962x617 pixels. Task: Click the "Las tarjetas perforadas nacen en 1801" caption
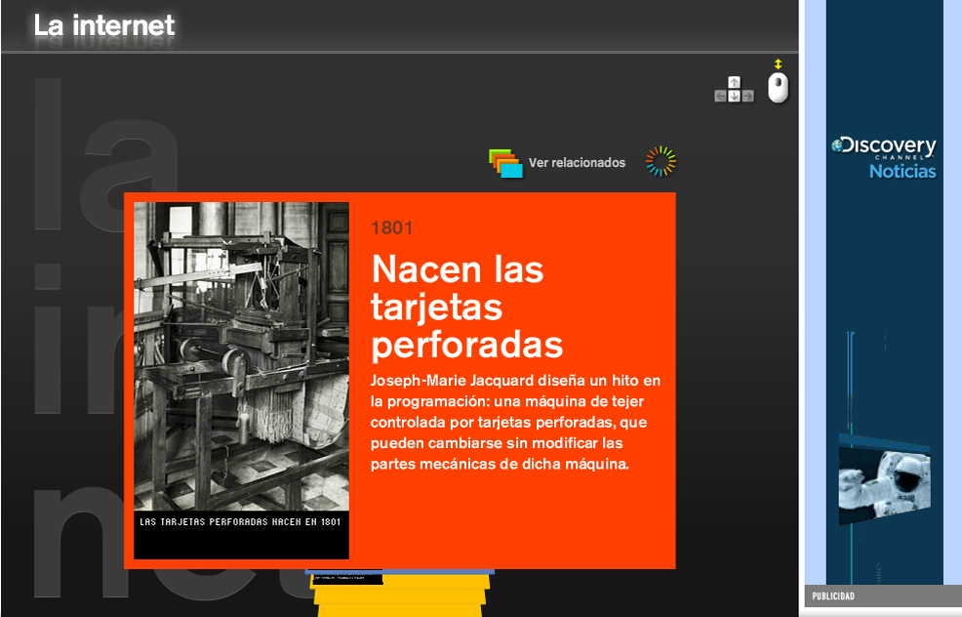(x=240, y=522)
